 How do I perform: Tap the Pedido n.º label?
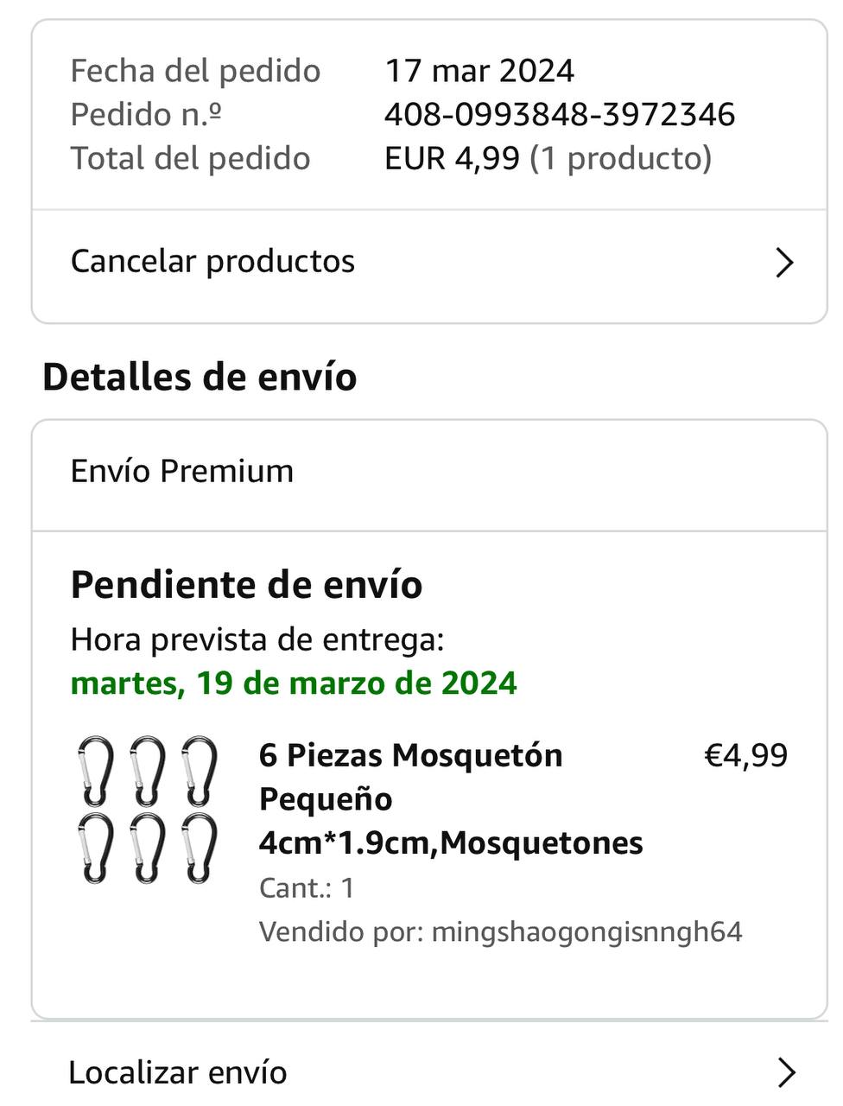[x=146, y=114]
